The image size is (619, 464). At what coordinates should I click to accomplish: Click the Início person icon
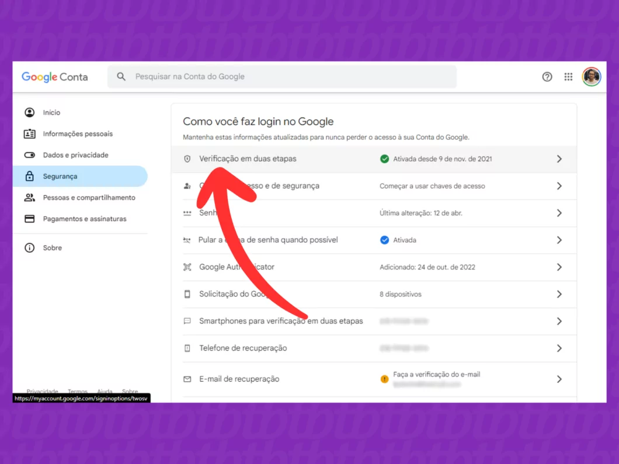(x=30, y=113)
